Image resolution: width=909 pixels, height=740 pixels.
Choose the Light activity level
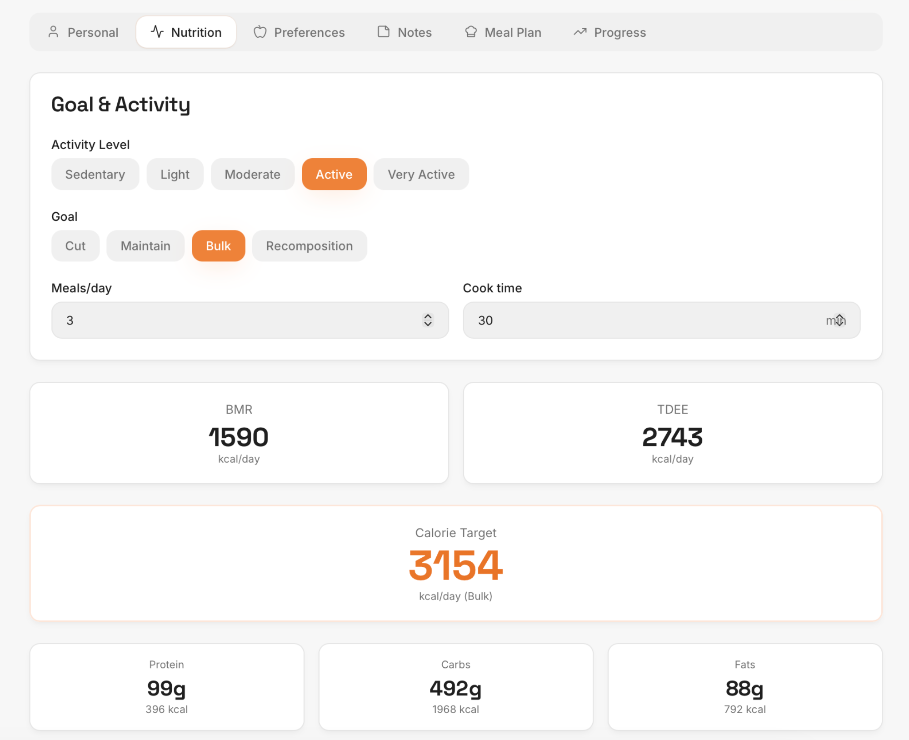pos(175,174)
